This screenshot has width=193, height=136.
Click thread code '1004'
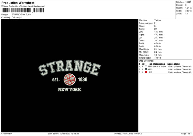(170, 66)
